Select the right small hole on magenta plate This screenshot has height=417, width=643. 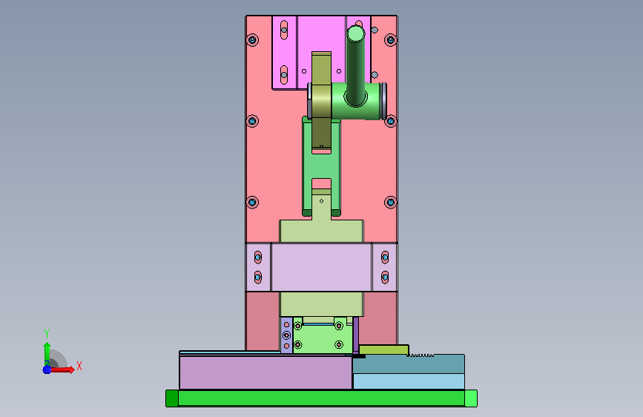(339, 71)
